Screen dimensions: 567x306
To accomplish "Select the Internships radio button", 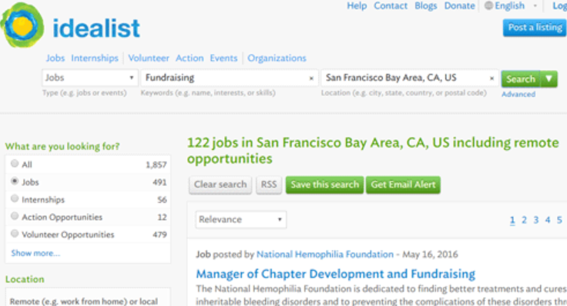I will coord(15,198).
